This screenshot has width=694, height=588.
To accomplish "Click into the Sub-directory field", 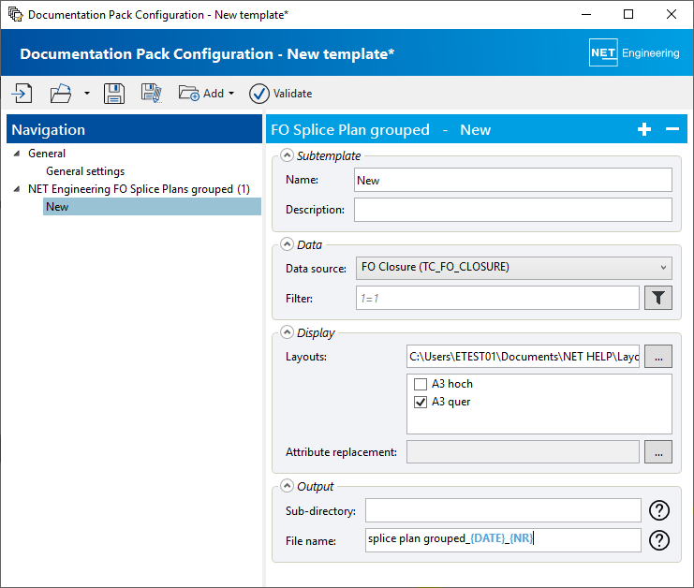I will click(503, 510).
